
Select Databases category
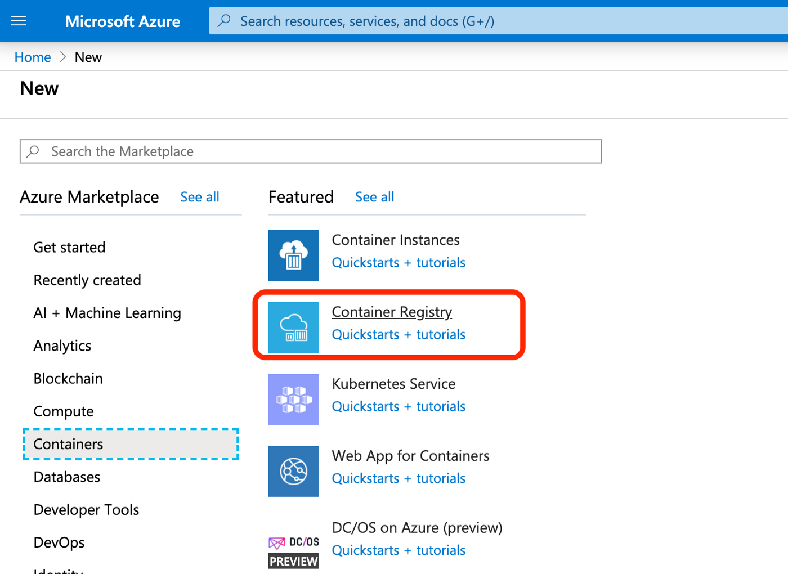point(67,477)
